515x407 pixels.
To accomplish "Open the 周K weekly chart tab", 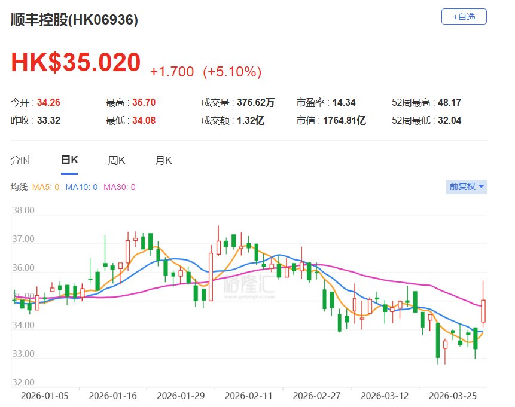I will click(116, 160).
